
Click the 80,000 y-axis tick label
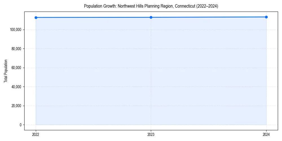click(17, 49)
